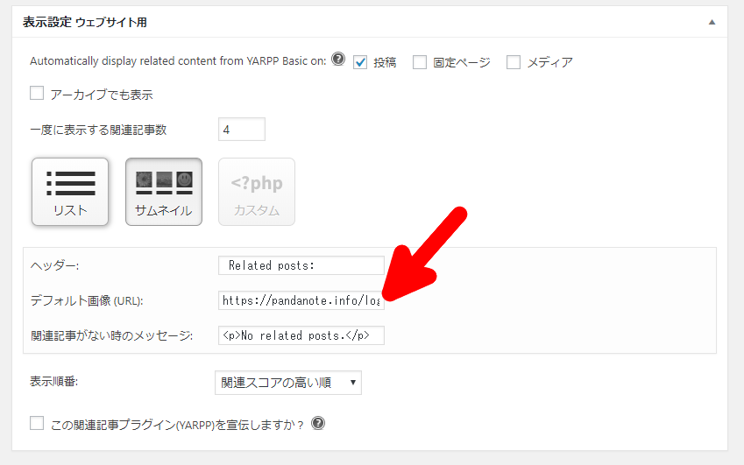The height and width of the screenshot is (465, 744).
Task: Open help icon next to YARPP promotion option
Action: click(318, 423)
